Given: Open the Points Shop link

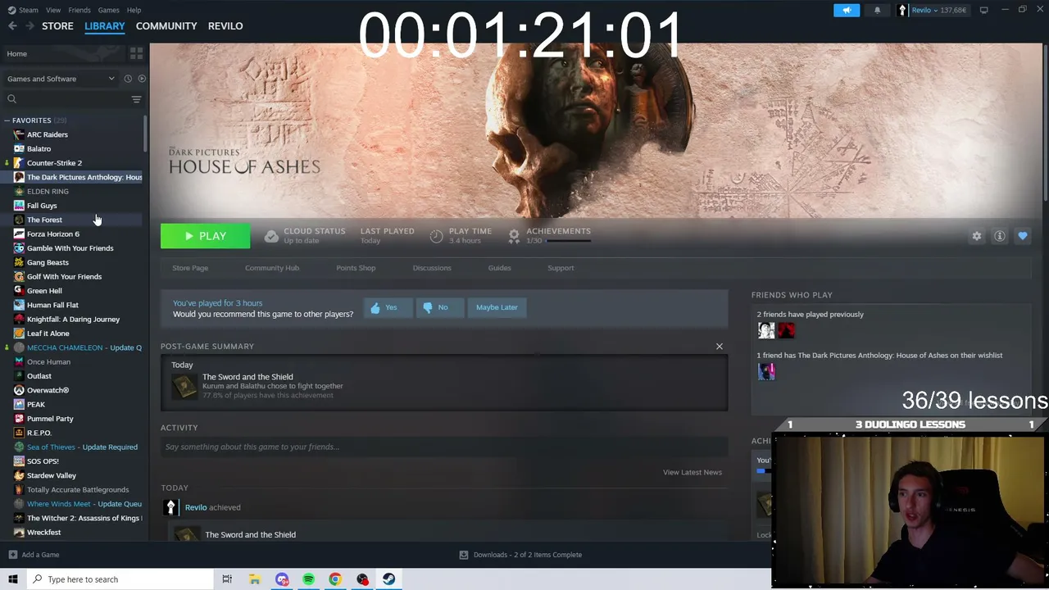Looking at the screenshot, I should [356, 268].
